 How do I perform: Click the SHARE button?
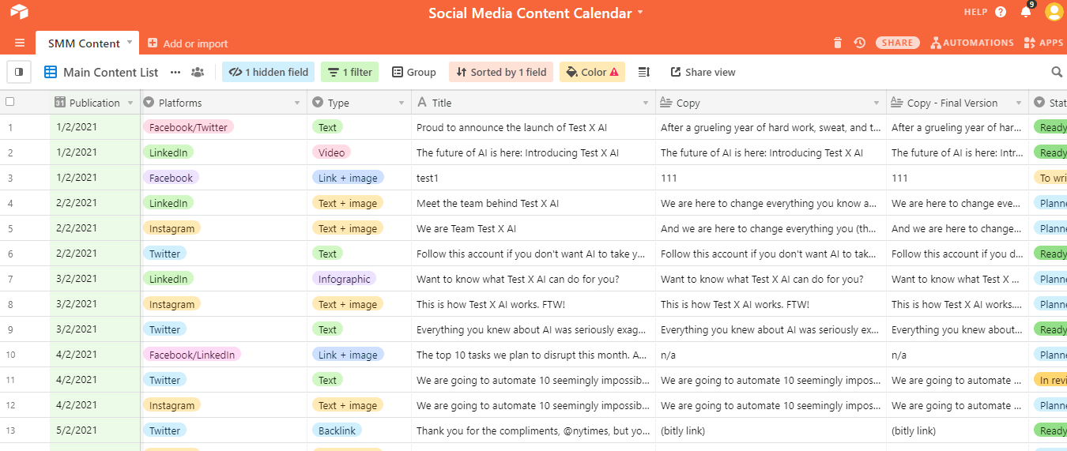point(897,43)
